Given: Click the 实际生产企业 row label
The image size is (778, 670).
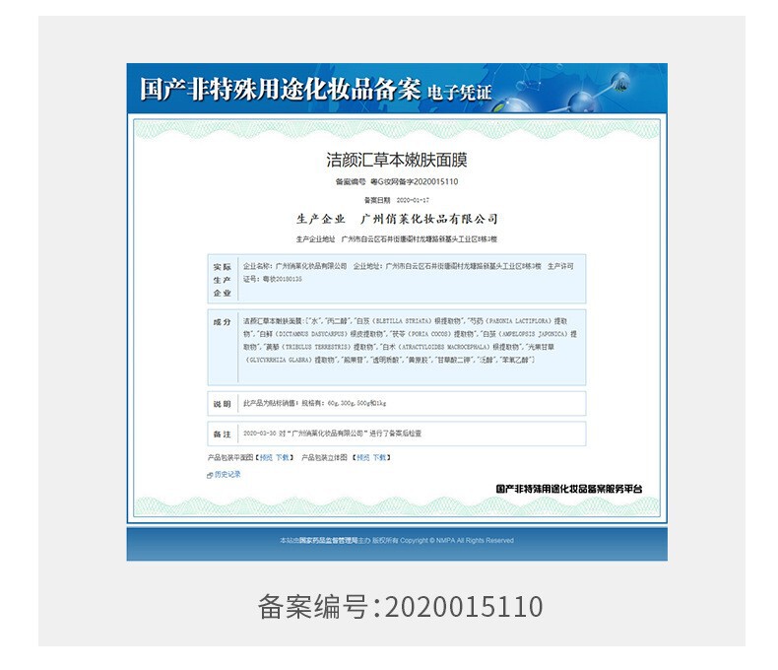Looking at the screenshot, I should [223, 280].
